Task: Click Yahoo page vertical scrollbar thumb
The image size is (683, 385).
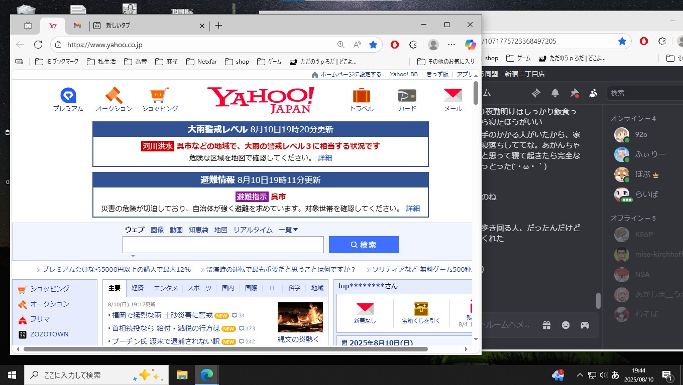Action: click(x=476, y=93)
